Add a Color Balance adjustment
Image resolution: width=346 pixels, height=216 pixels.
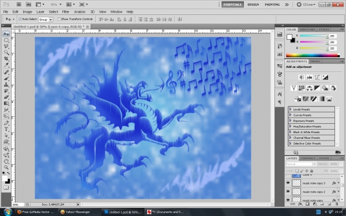pos(309,88)
